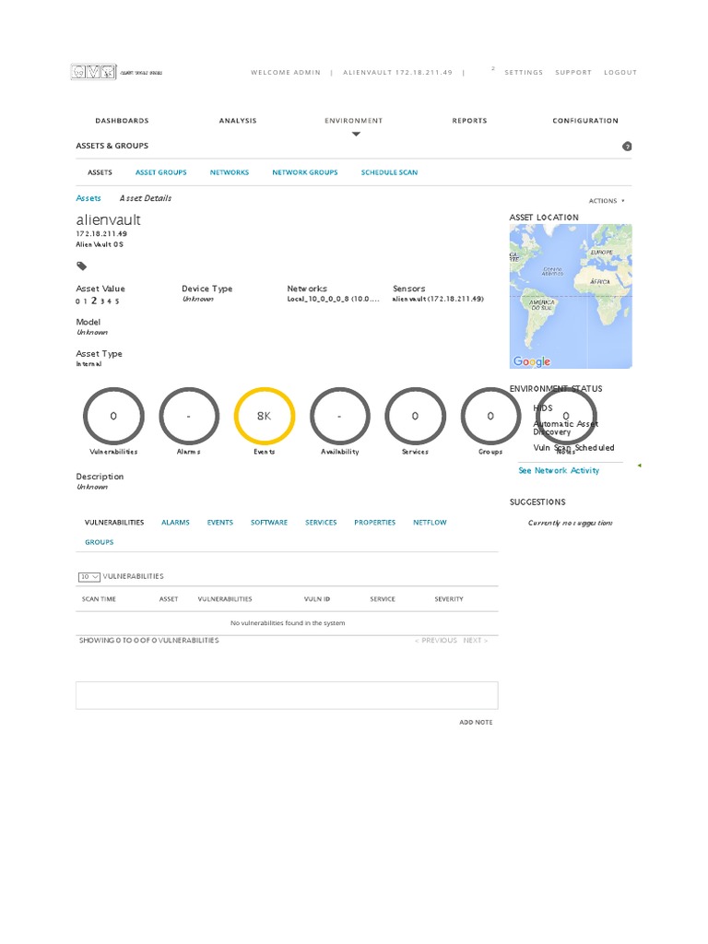This screenshot has height=944, width=708.
Task: Switch to the Schedule Scan tab
Action: [x=389, y=172]
